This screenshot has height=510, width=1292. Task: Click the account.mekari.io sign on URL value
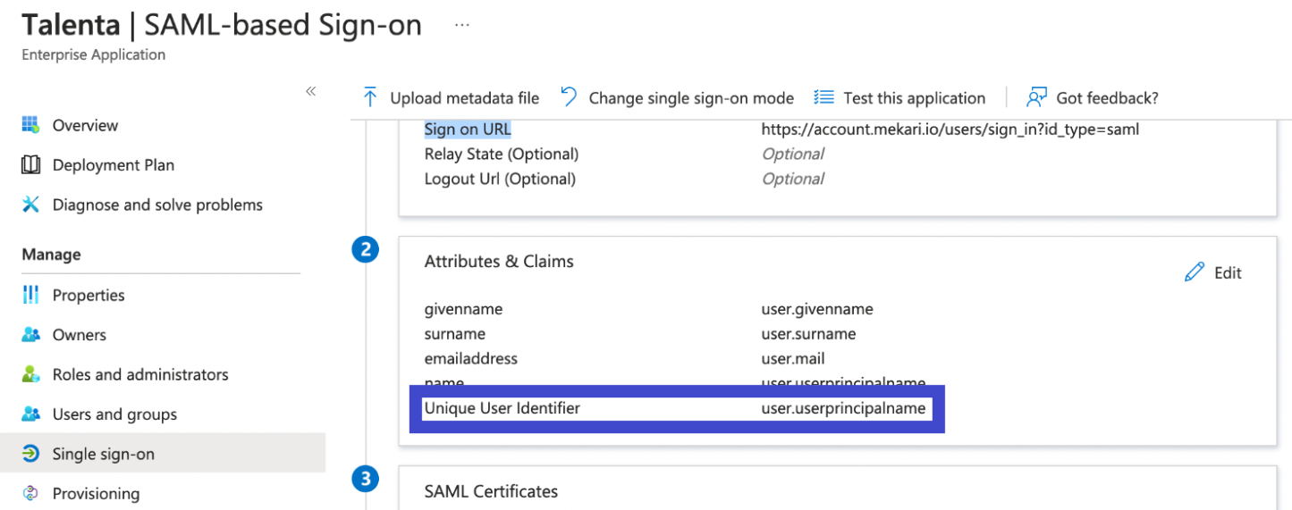click(x=950, y=130)
